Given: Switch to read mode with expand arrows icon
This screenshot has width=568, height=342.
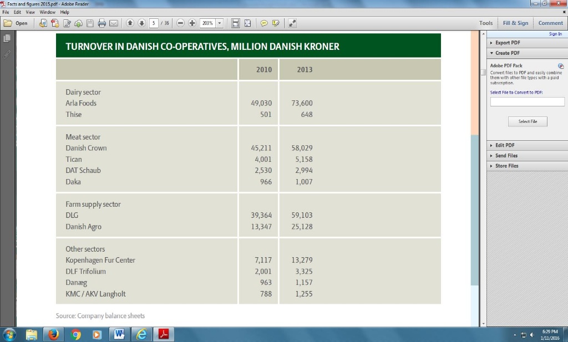Looking at the screenshot, I should (292, 23).
